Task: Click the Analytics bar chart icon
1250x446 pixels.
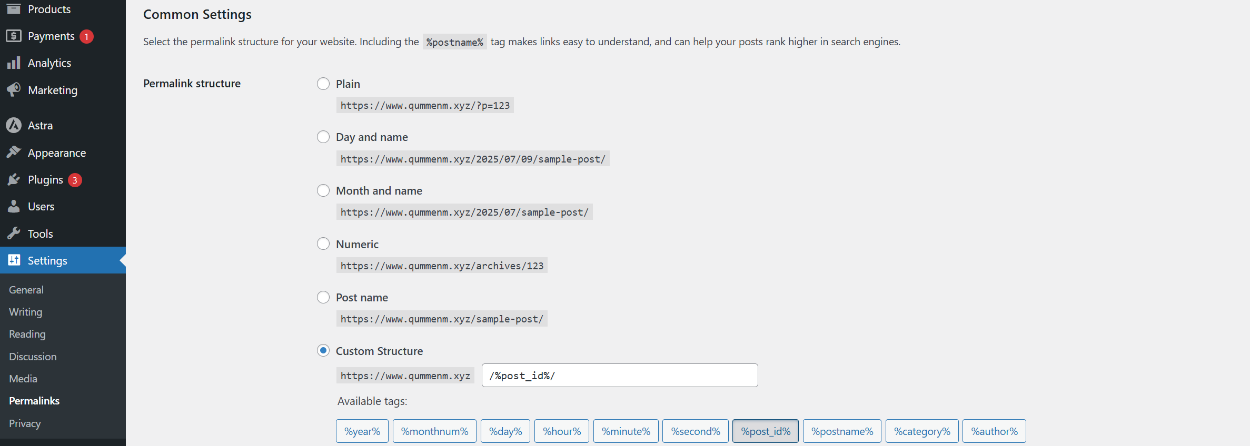Action: (x=14, y=63)
